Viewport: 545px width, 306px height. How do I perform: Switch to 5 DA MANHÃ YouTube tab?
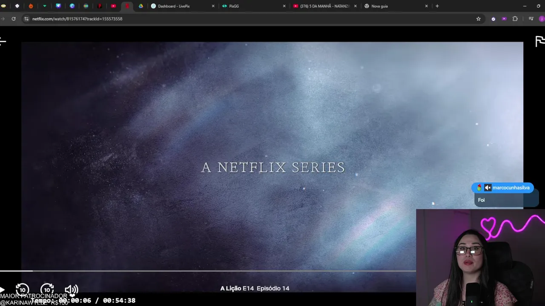[325, 6]
